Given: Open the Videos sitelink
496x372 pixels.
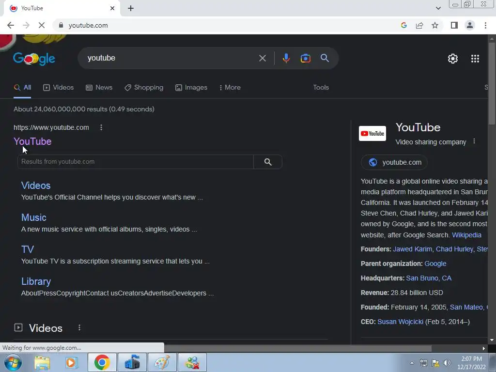Looking at the screenshot, I should click(x=36, y=186).
